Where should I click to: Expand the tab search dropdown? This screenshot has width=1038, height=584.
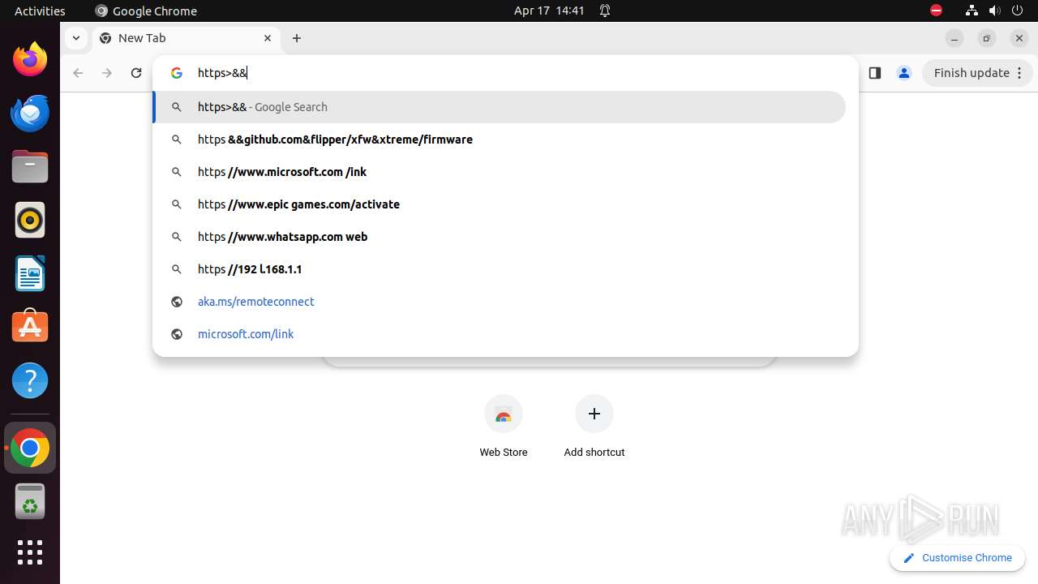[x=75, y=38]
